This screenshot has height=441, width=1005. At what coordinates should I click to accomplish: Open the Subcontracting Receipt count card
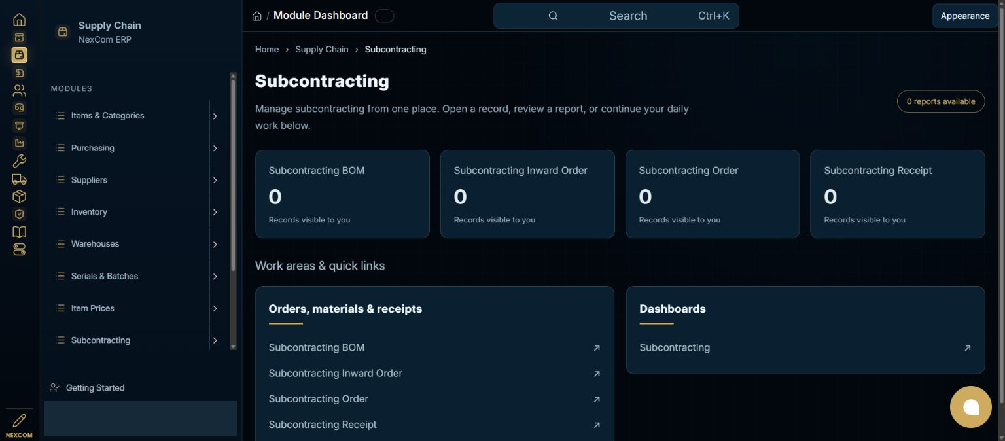[898, 194]
